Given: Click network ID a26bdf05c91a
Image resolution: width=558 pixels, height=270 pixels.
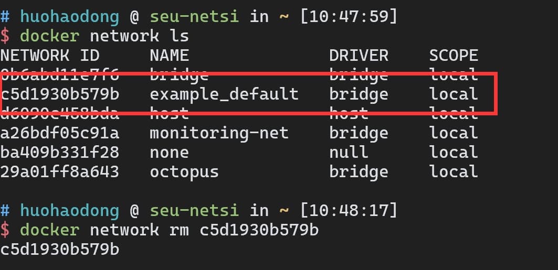Looking at the screenshot, I should [60, 133].
